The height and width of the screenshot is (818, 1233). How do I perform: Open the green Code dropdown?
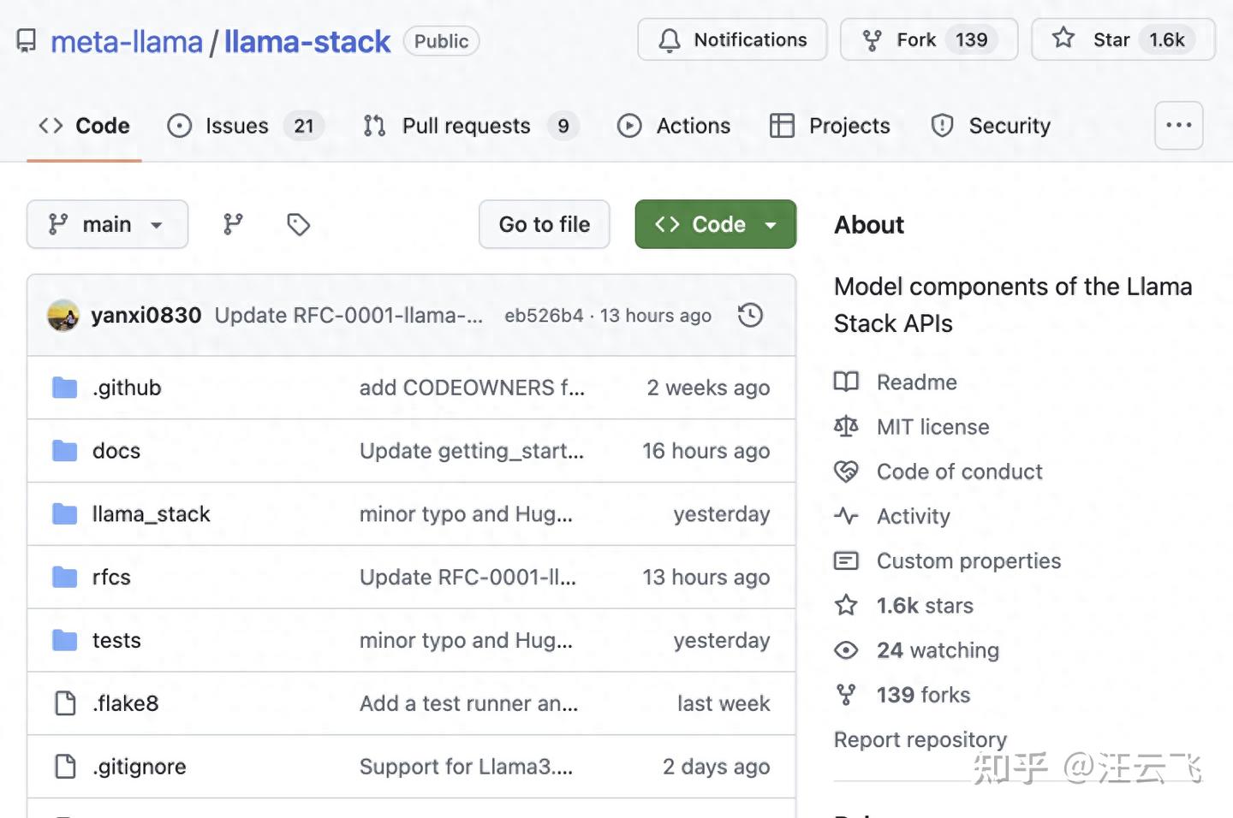click(716, 224)
